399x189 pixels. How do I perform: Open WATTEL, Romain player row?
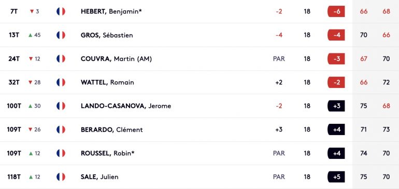tap(199, 82)
